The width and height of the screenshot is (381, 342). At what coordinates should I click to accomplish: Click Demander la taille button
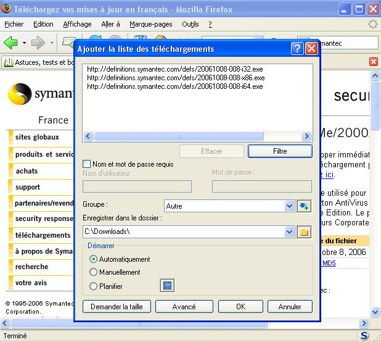click(x=117, y=306)
